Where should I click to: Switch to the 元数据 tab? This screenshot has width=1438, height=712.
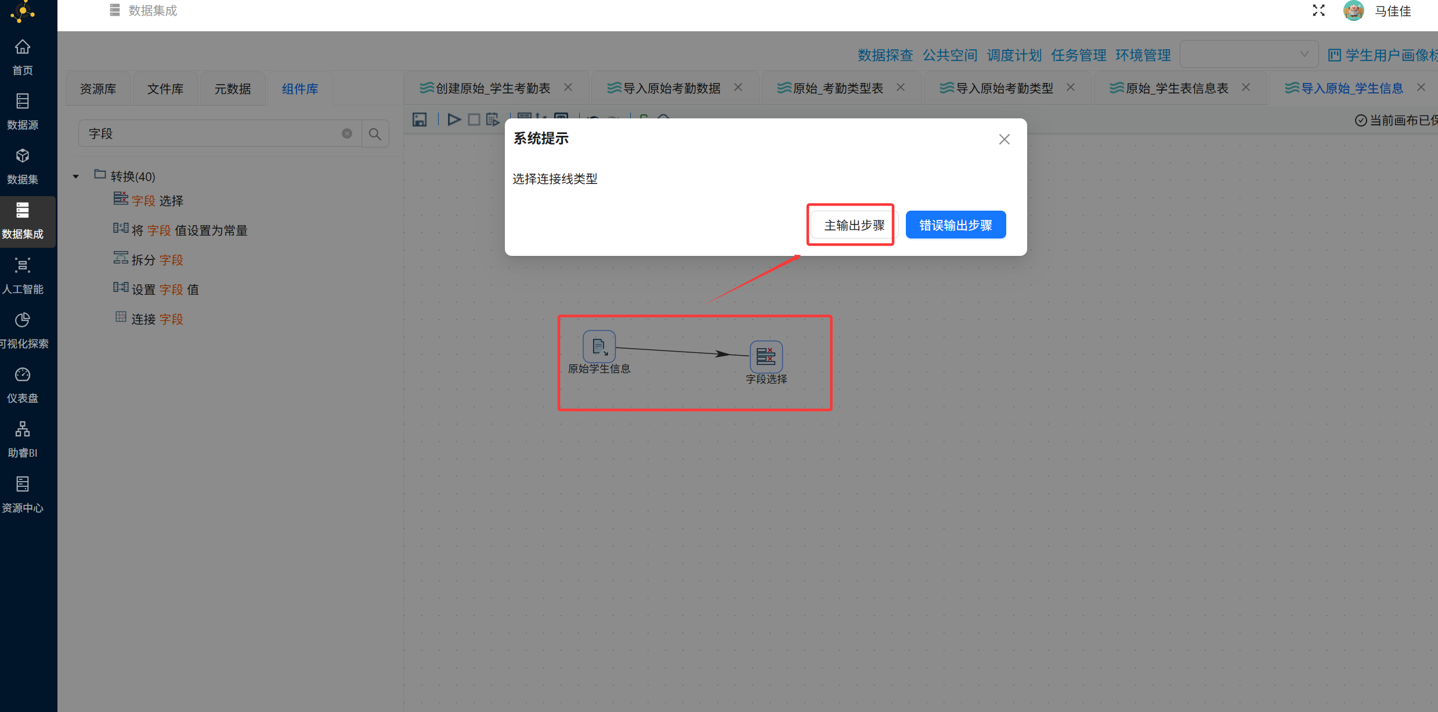coord(233,89)
